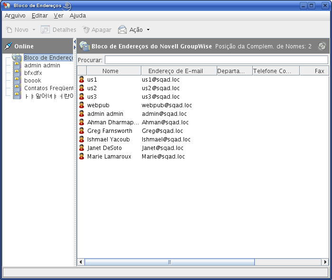This screenshot has width=332, height=280.
Task: Click the GroupWise address book globe icon in header
Action: pos(84,46)
